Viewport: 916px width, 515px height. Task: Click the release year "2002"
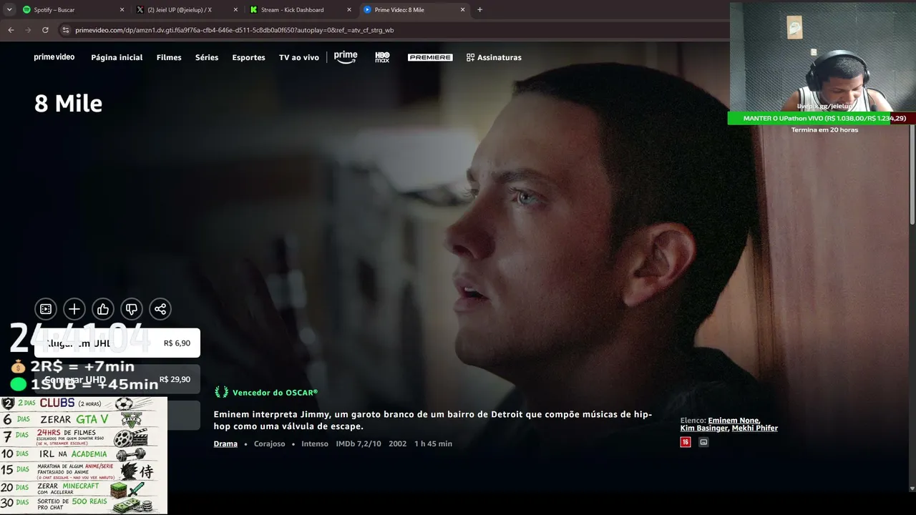[x=397, y=444]
